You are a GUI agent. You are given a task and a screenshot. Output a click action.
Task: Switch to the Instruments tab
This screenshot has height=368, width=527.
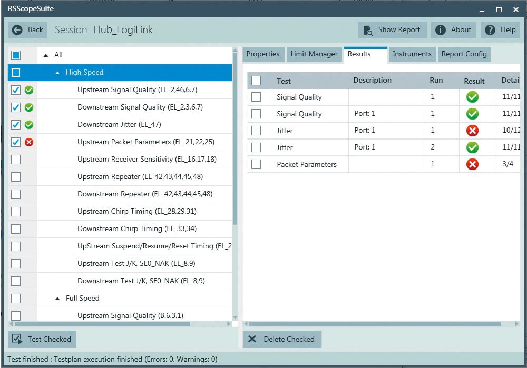point(412,54)
